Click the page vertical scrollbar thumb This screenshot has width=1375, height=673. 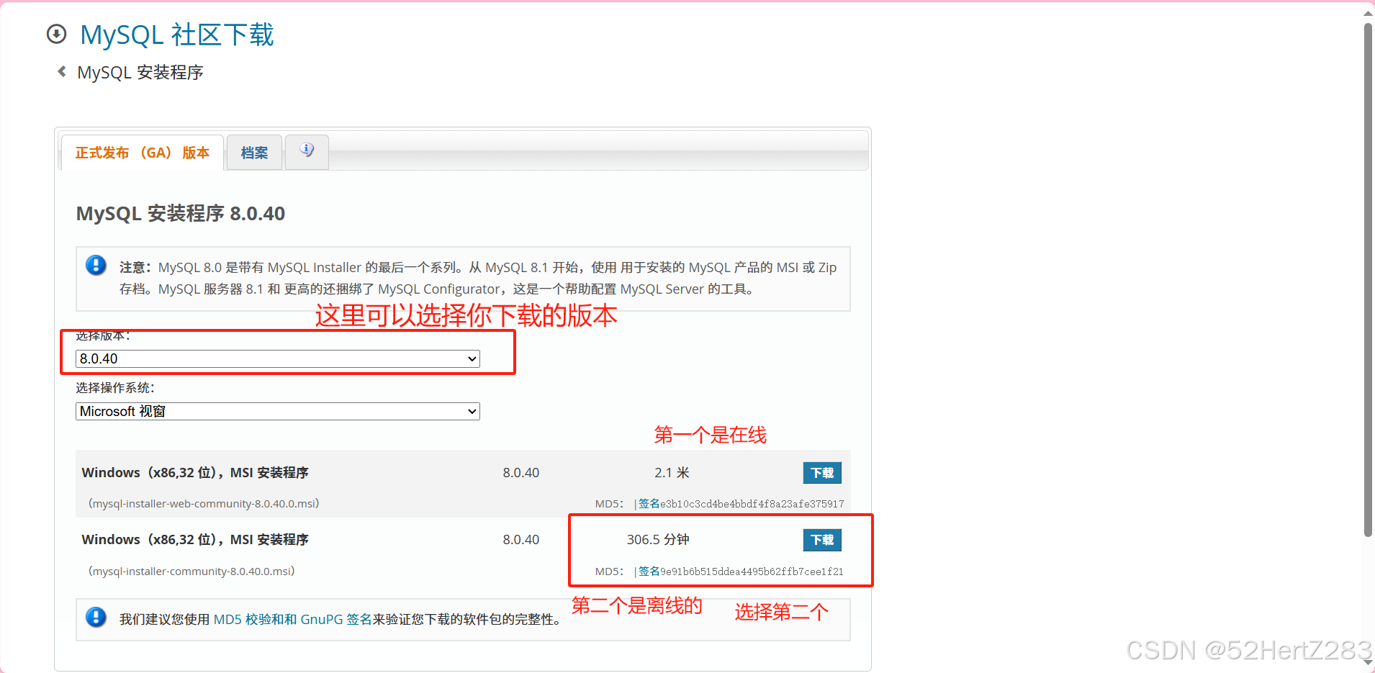click(1368, 281)
